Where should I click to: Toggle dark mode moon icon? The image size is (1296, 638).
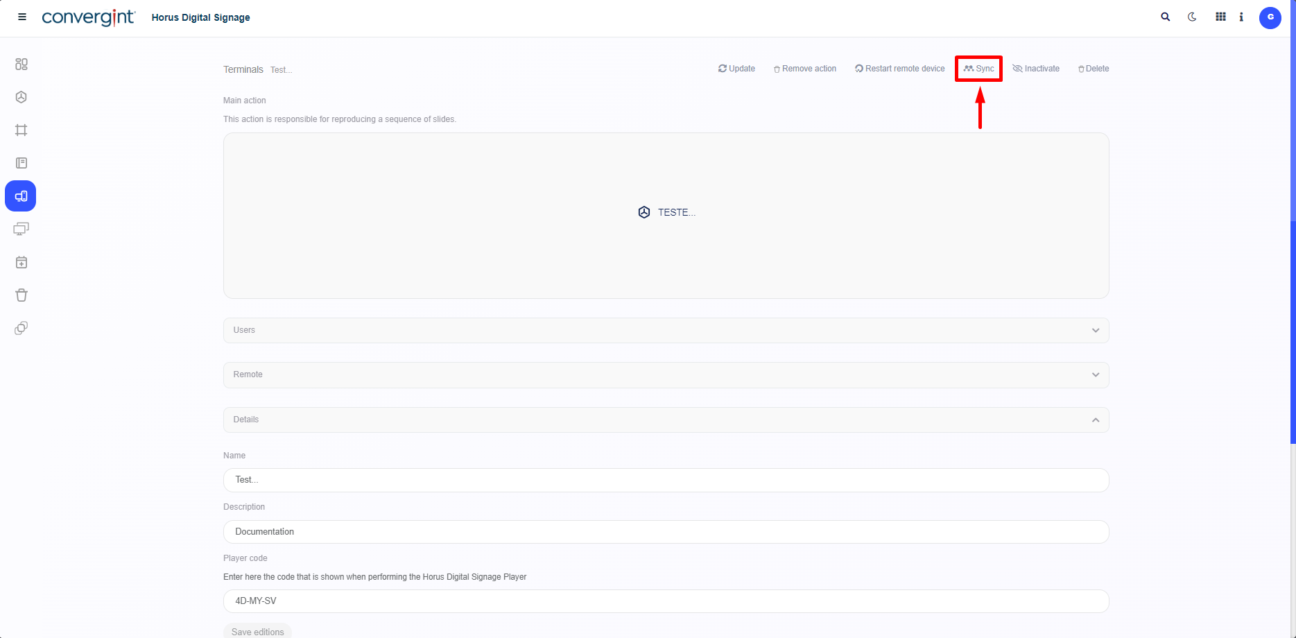coord(1192,17)
